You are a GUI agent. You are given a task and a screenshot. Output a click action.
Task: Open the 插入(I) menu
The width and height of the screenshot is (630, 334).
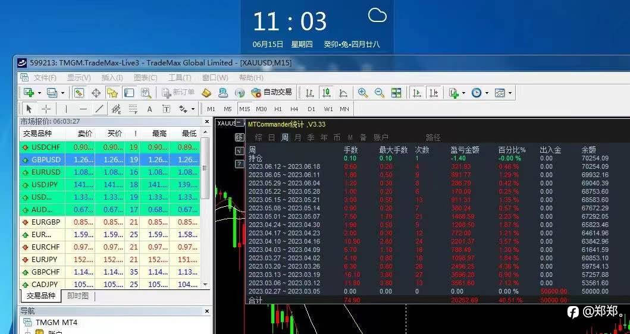point(112,77)
